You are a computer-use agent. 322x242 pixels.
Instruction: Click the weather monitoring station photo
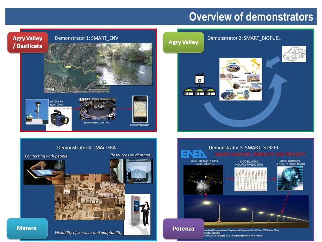[x=37, y=112]
